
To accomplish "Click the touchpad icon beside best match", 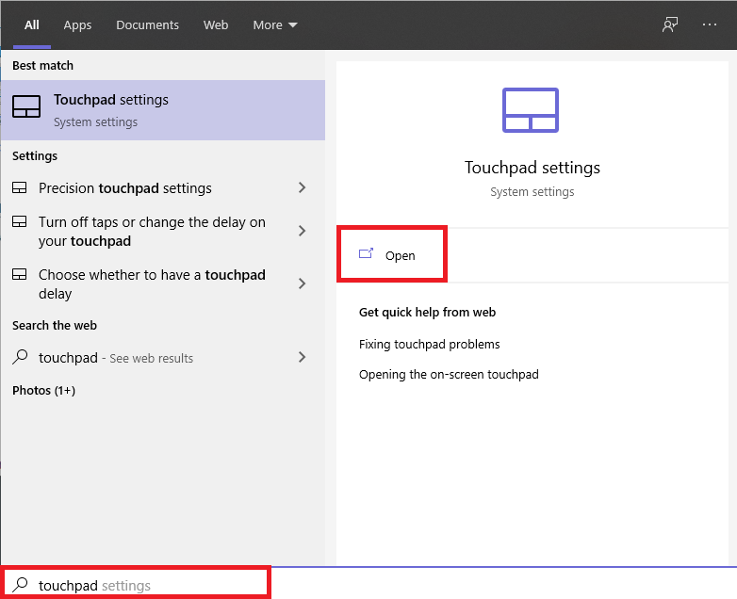I will click(26, 106).
